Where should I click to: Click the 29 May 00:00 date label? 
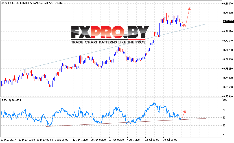45,140
